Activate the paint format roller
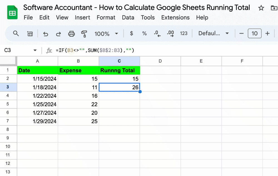This screenshot has height=176, width=278. (x=84, y=34)
